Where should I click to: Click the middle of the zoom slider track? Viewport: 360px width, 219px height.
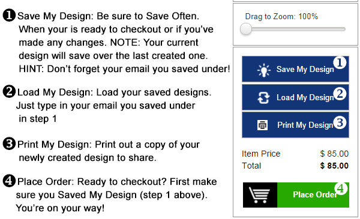(x=293, y=29)
